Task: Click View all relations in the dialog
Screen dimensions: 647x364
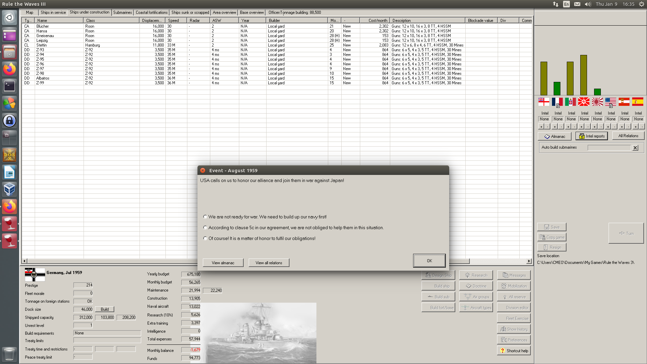Action: click(269, 263)
